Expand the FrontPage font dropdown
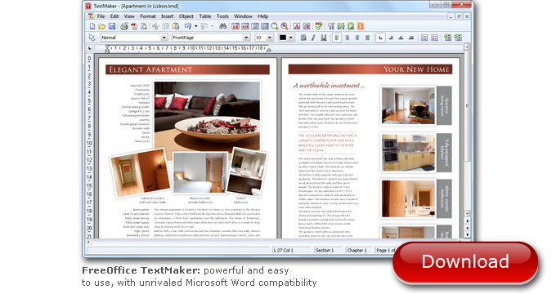The image size is (556, 294). [x=246, y=38]
